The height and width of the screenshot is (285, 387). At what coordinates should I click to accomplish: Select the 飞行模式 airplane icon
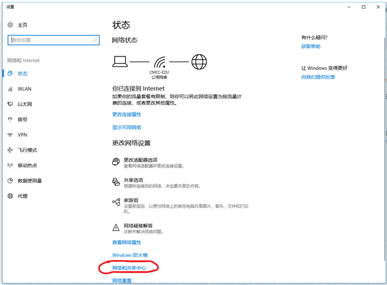coord(10,150)
